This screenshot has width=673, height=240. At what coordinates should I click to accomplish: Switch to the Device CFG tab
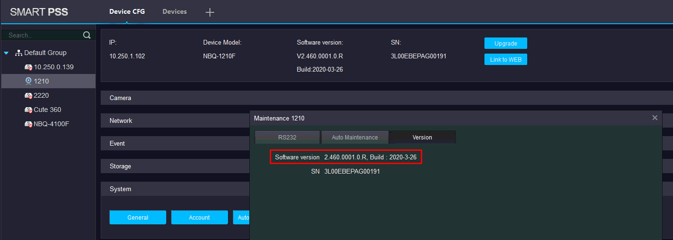click(x=127, y=12)
